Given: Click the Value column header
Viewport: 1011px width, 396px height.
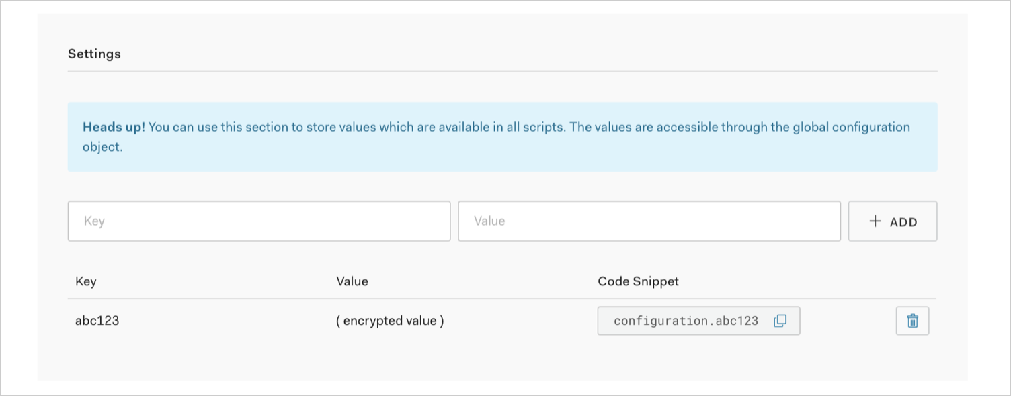Looking at the screenshot, I should click(x=352, y=281).
